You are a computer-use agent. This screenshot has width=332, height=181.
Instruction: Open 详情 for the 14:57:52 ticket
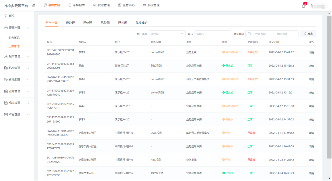311,120
